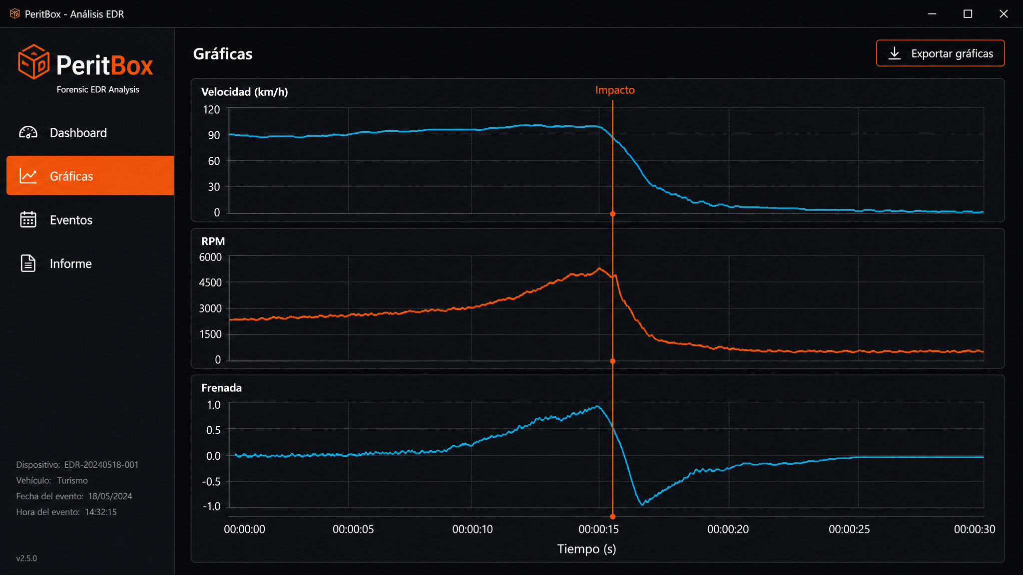Screen dimensions: 1023x575
Task: Click the Frenada chart title
Action: pos(221,388)
